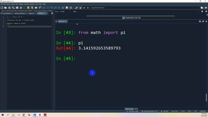Stop the debugging session
Viewport: 208px width, 117px height.
(x=63, y=8)
